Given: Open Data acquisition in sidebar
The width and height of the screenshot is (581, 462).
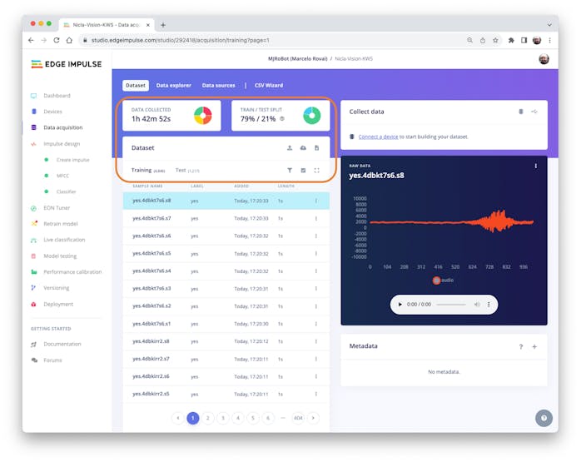Looking at the screenshot, I should (x=63, y=127).
